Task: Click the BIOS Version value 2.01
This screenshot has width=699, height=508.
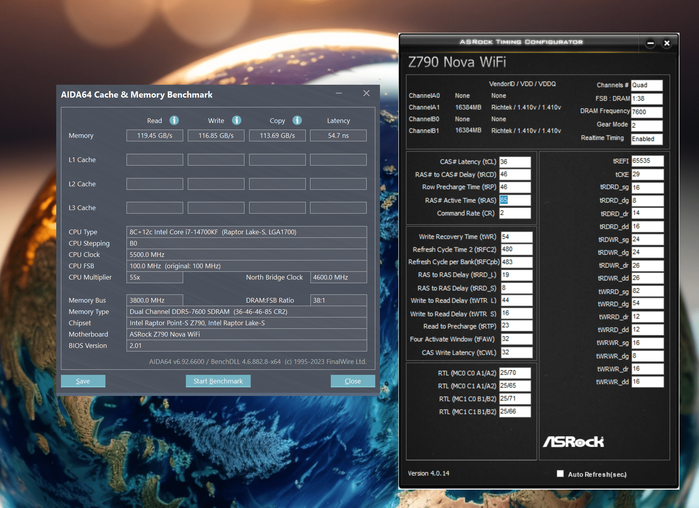Action: tap(246, 346)
